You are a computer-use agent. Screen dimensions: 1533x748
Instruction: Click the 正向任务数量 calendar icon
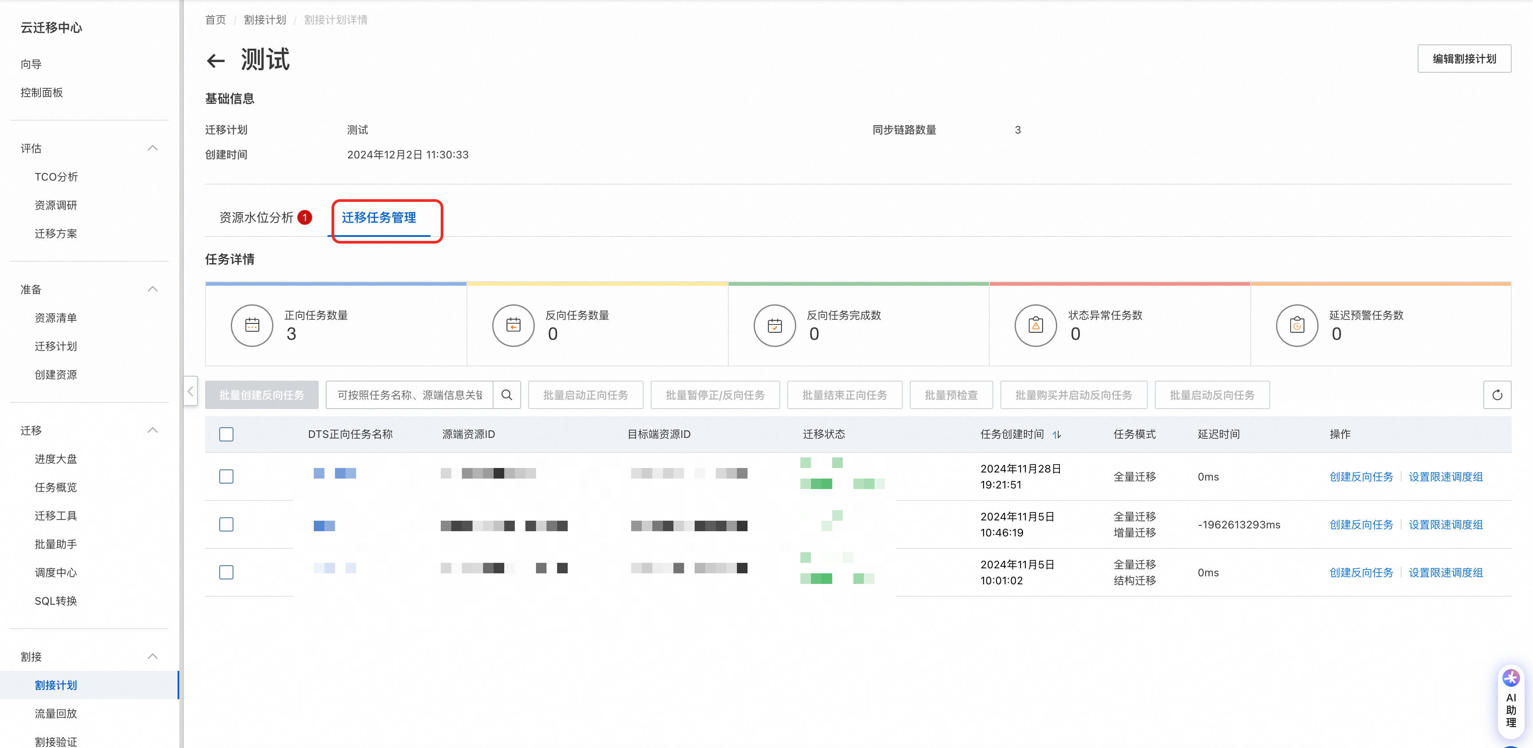[x=252, y=326]
